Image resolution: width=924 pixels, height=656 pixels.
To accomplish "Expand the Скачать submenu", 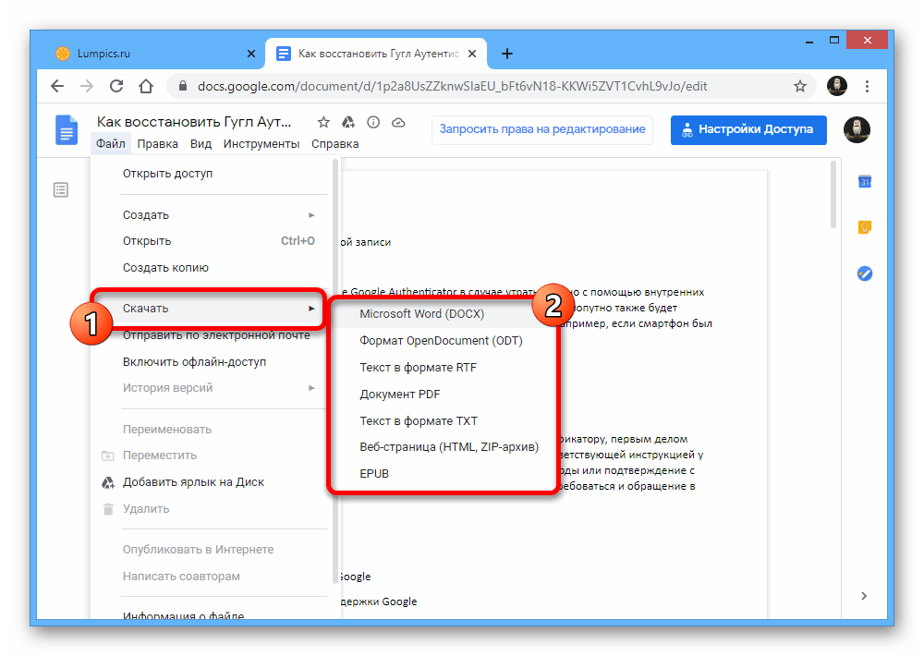I will (x=218, y=308).
